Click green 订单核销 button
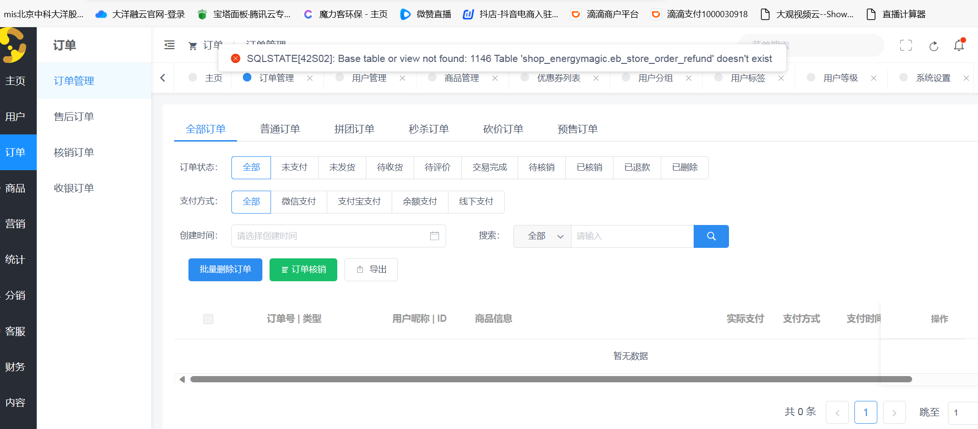Screen dimensions: 978x429 tap(303, 270)
